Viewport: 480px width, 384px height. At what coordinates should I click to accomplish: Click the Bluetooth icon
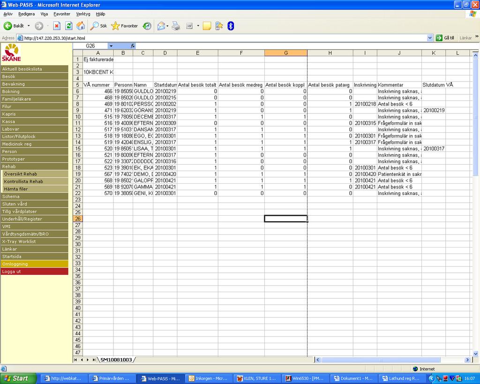(231, 26)
